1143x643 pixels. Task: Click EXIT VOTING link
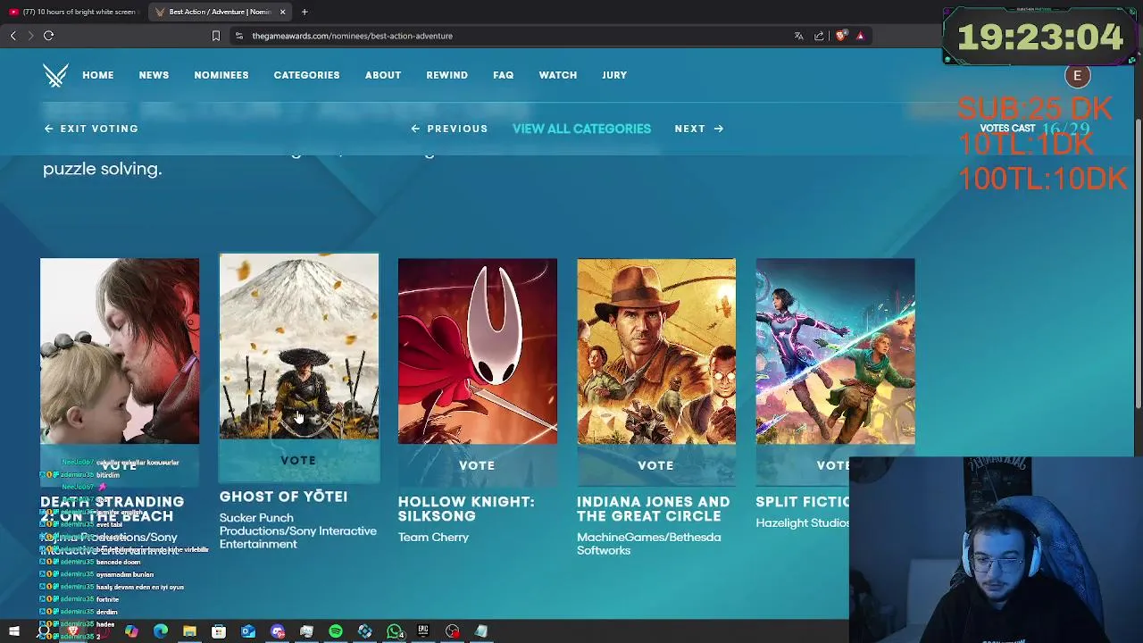tap(91, 129)
